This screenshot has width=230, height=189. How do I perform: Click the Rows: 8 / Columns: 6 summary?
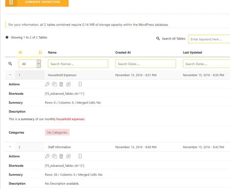tap(73, 102)
